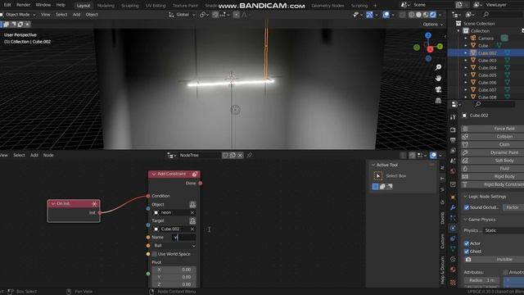Toggle the Invisible option
524x295 pixels.
pos(494,260)
